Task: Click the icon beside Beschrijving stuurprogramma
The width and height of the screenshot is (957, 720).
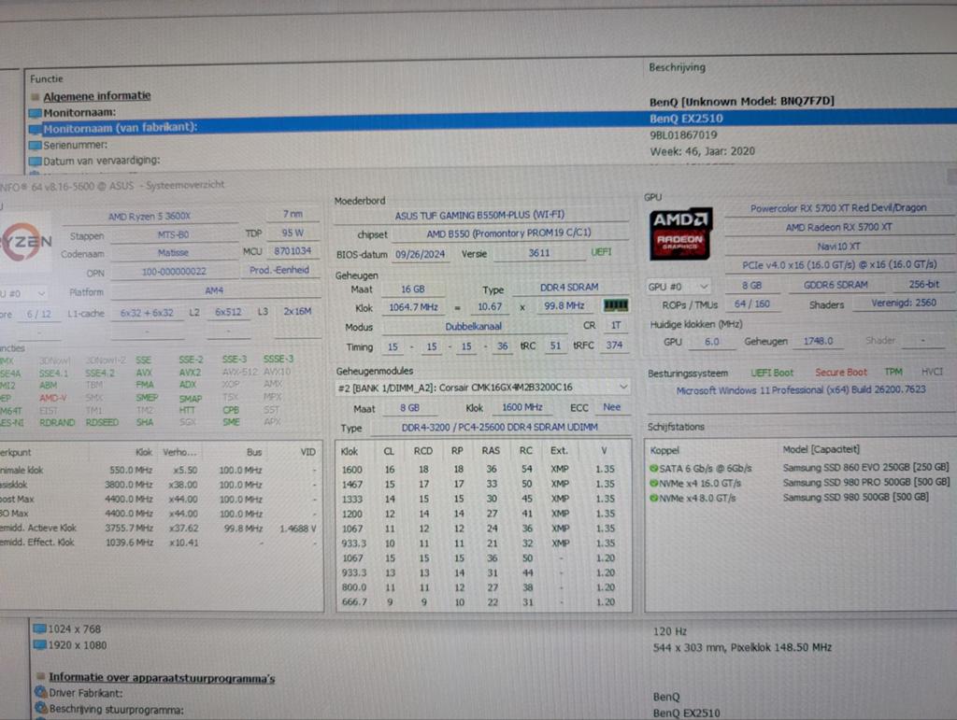Action: [x=41, y=709]
